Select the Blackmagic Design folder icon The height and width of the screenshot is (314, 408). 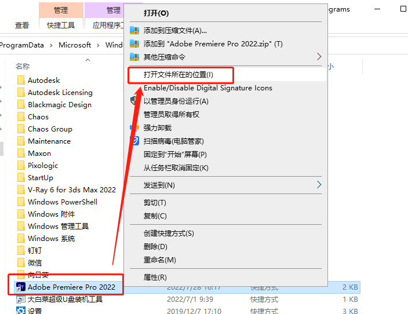tap(21, 105)
